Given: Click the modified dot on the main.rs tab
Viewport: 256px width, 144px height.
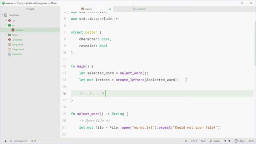Looking at the screenshot, I should click(x=110, y=9).
